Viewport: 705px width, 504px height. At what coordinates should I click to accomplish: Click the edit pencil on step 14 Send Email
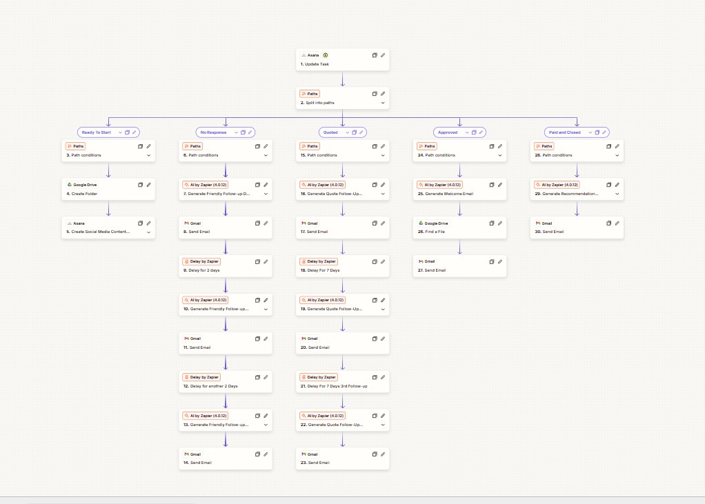[x=266, y=454]
